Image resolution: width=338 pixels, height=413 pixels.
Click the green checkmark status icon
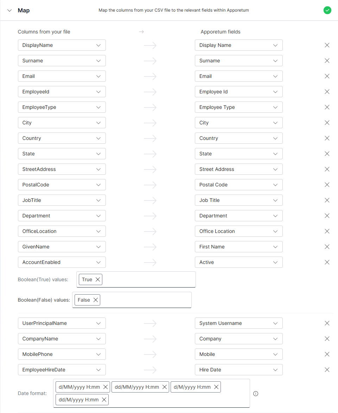click(x=327, y=10)
